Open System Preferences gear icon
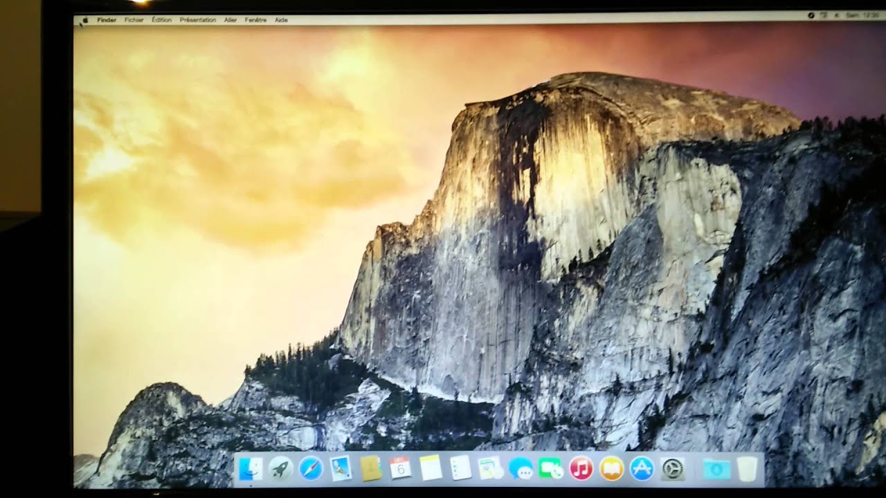 (x=673, y=469)
